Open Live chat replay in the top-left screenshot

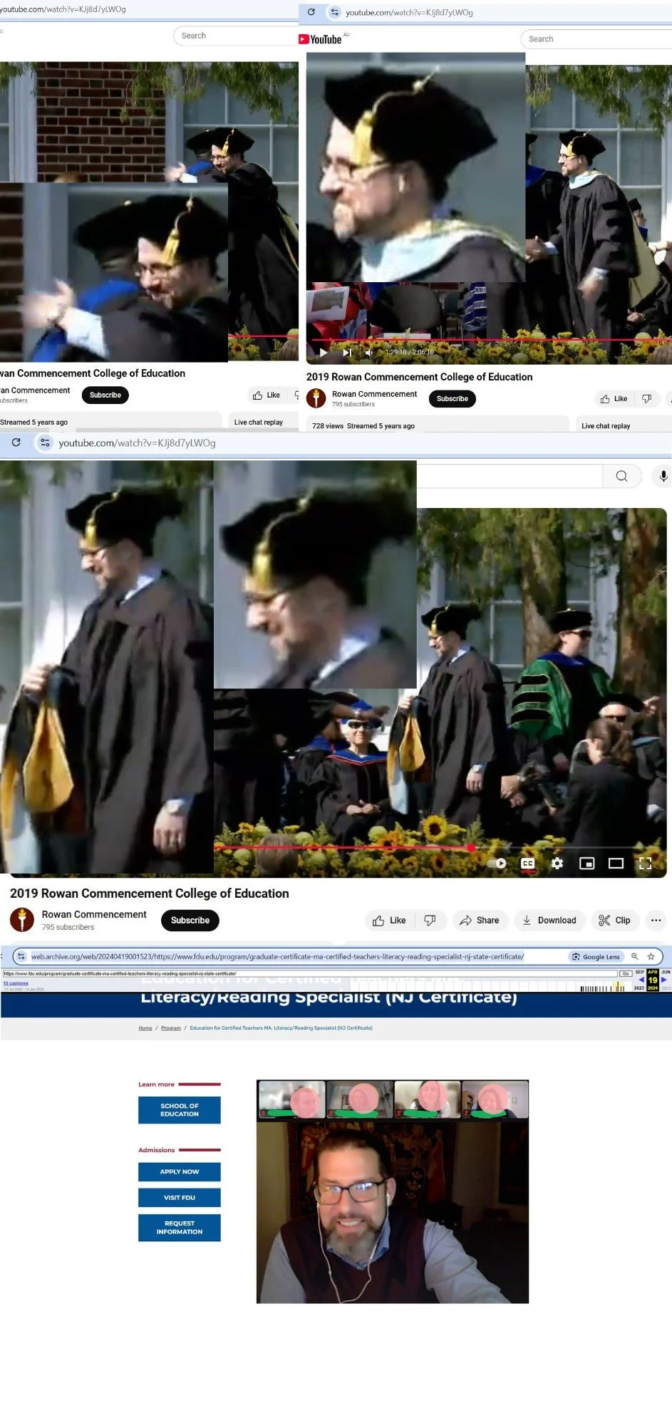(x=259, y=422)
